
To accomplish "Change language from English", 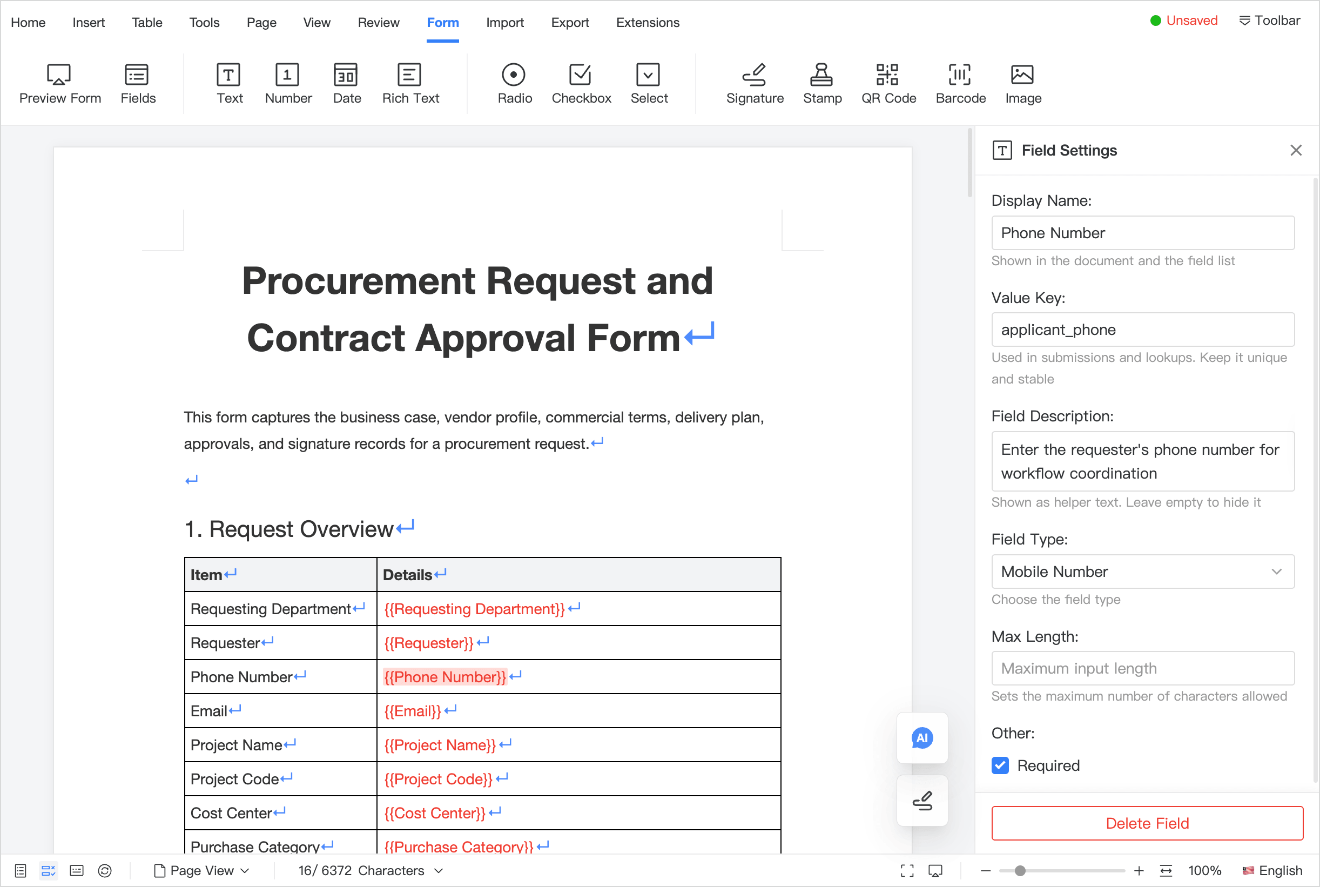I will (1272, 870).
